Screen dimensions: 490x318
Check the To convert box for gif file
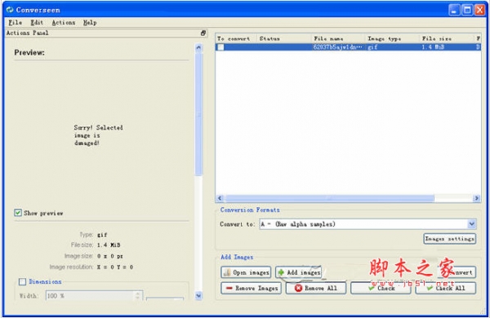pos(220,47)
